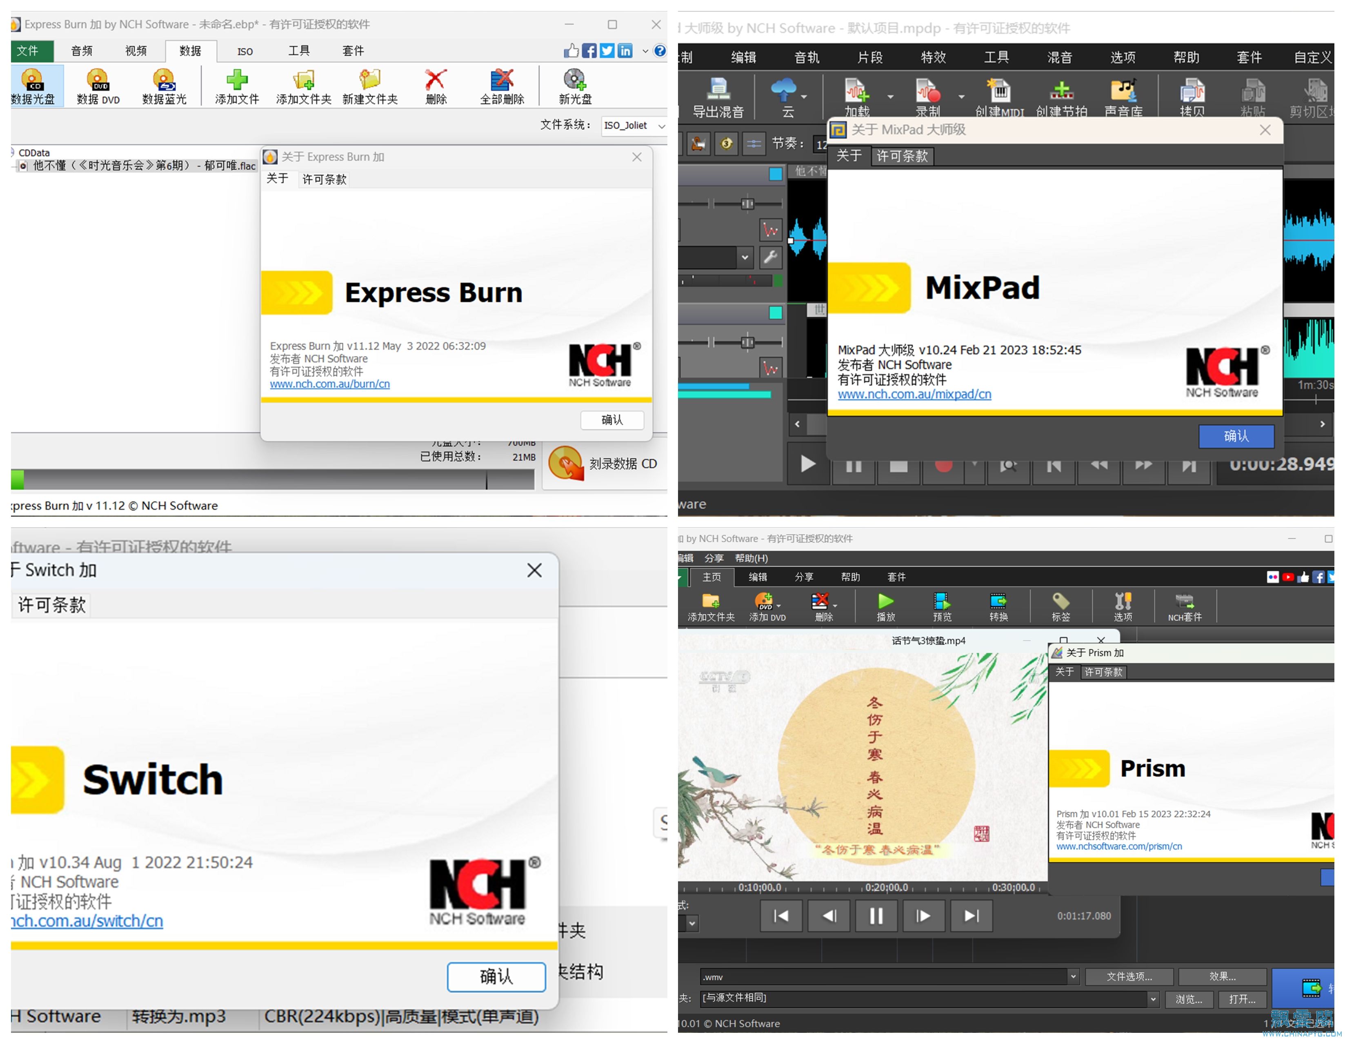Click 新建文件夹 icon in Express Burn
This screenshot has width=1345, height=1041.
click(x=370, y=87)
